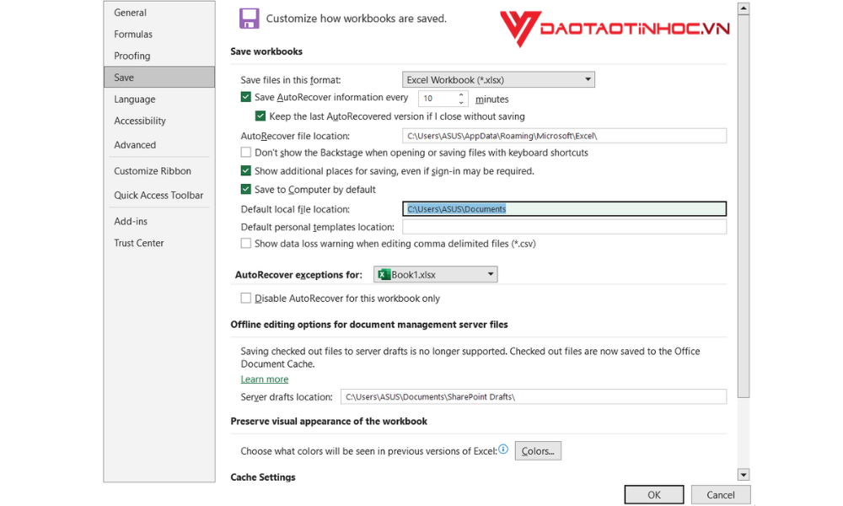Click the purple floppy disk save icon

[x=249, y=19]
